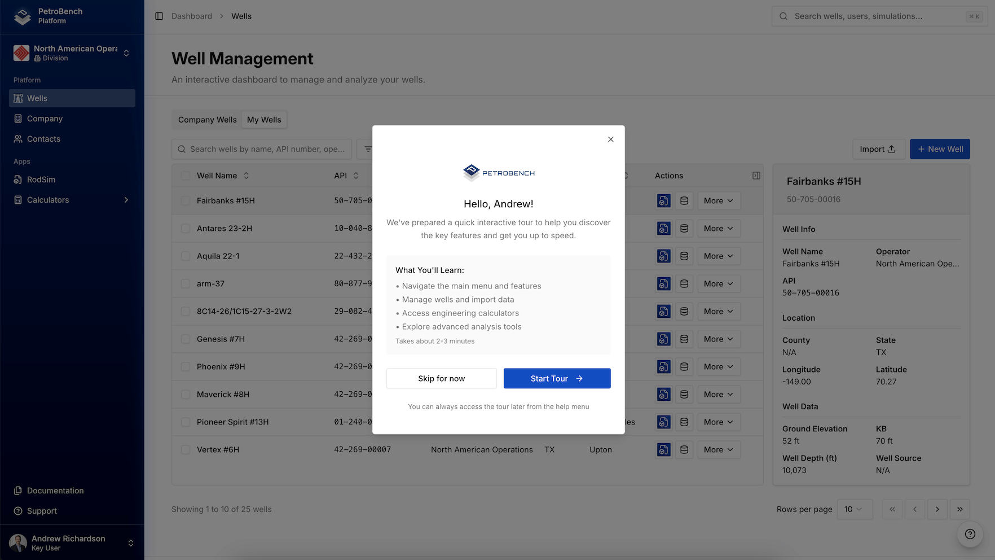This screenshot has width=995, height=560.
Task: Select the Contacts sidebar icon
Action: pyautogui.click(x=19, y=139)
